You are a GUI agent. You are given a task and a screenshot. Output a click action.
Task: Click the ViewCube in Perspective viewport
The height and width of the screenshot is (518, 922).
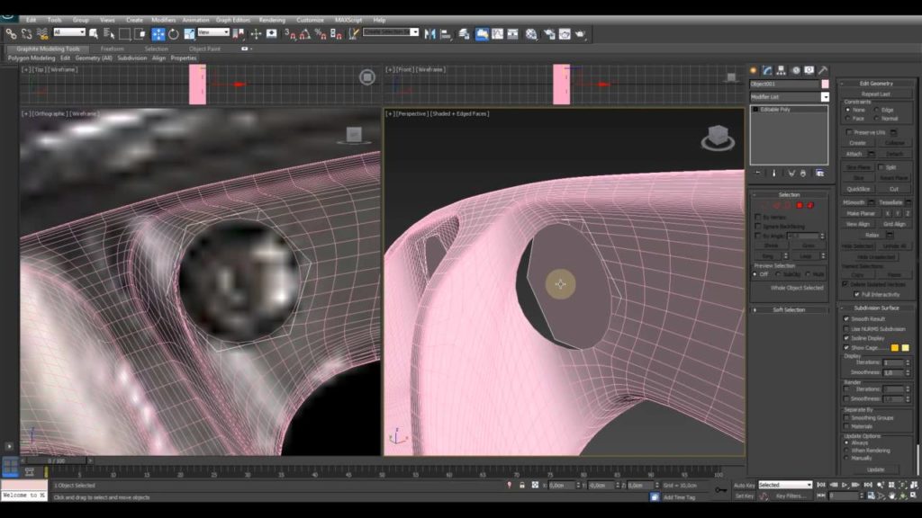pos(718,138)
